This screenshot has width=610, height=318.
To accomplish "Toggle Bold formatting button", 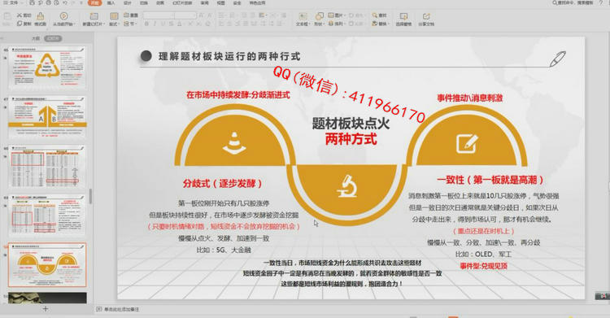I will point(146,24).
